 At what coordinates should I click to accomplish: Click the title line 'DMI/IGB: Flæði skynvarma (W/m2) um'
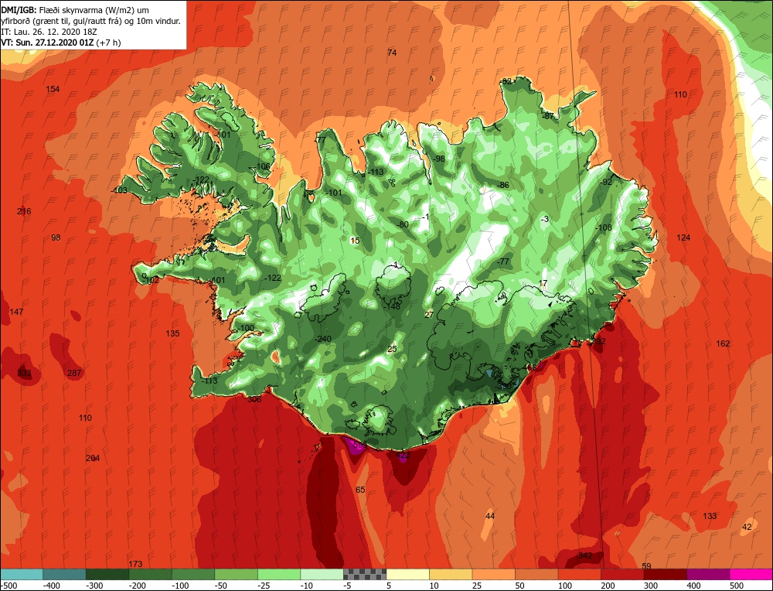[x=75, y=10]
